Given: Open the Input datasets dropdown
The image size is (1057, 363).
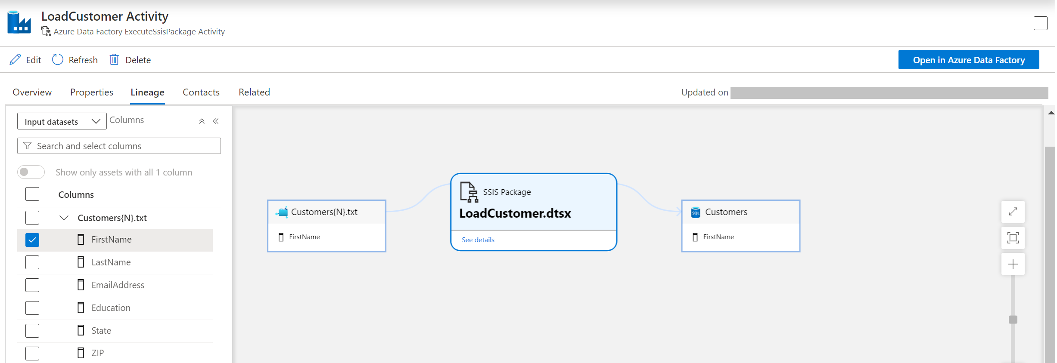Looking at the screenshot, I should (62, 122).
